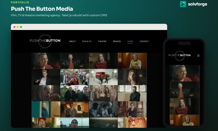Open phone thumbnail of gray-haired woman
The width and height of the screenshot is (218, 131).
(x=184, y=73)
